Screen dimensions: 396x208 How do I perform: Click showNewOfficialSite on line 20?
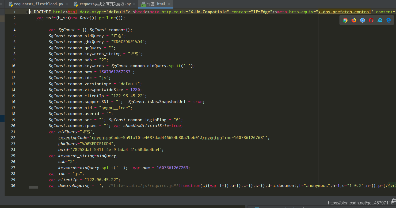tap(146, 126)
